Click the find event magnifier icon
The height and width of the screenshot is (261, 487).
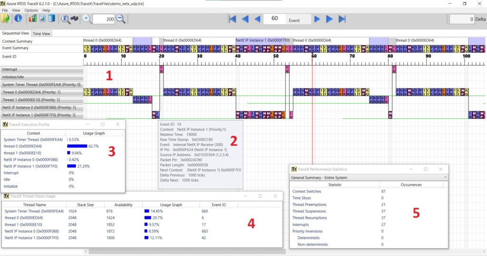tap(65, 19)
